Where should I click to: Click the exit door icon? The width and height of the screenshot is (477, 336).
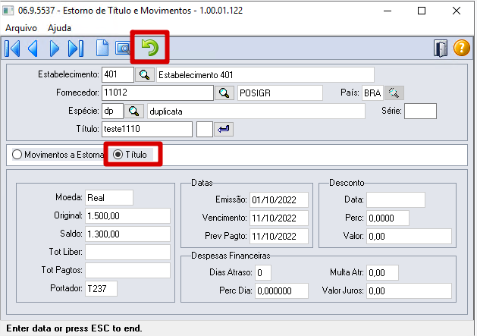coord(440,48)
